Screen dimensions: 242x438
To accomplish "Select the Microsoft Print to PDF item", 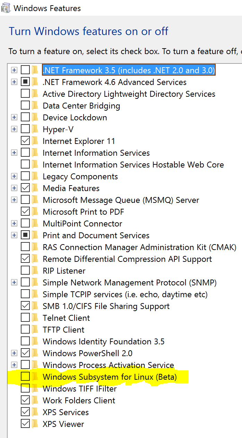I will click(x=83, y=212).
